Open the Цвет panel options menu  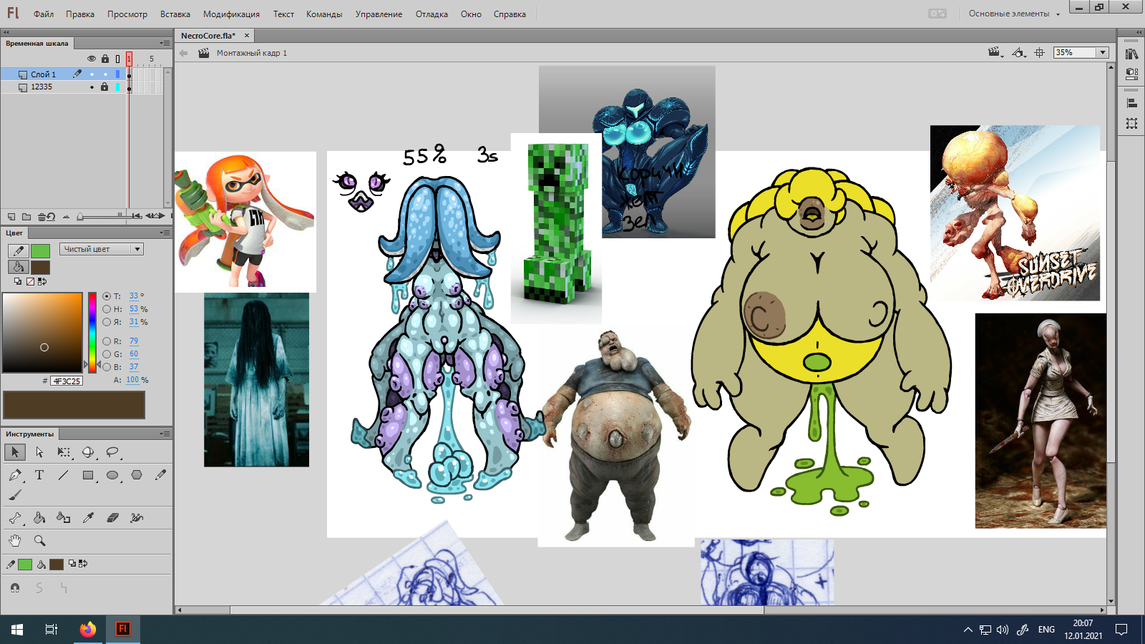(x=165, y=233)
